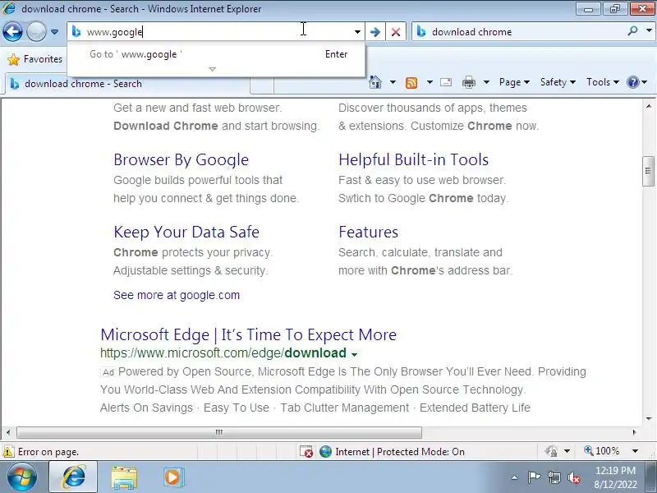Click the magnifier search icon
The width and height of the screenshot is (657, 493).
(633, 30)
